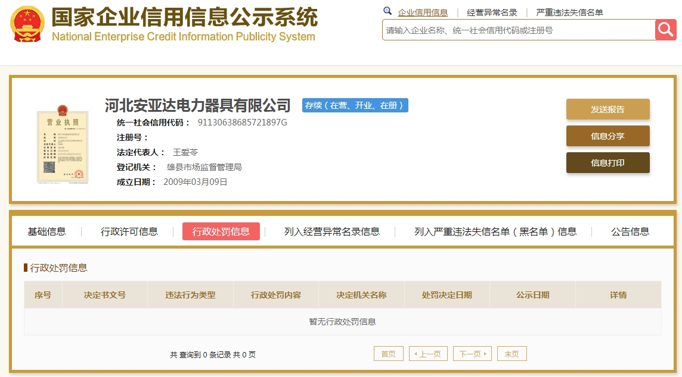Viewport: 682px width, 377px height.
Task: Click the 违法行为类型 column header
Action: tap(191, 295)
